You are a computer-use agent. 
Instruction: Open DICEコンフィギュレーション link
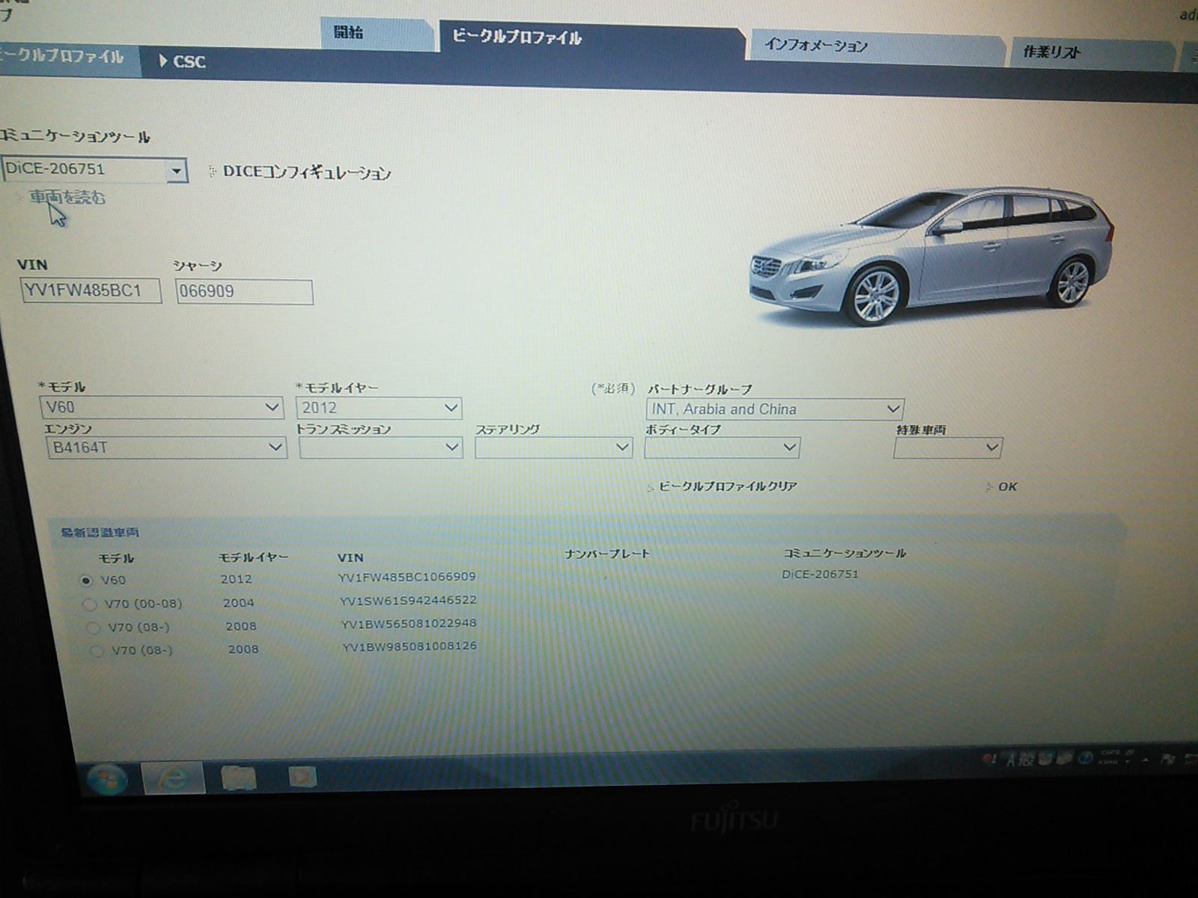(306, 172)
